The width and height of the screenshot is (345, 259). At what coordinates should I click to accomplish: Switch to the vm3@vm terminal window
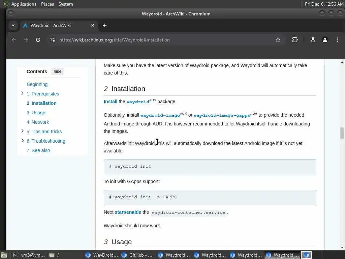click(x=29, y=255)
